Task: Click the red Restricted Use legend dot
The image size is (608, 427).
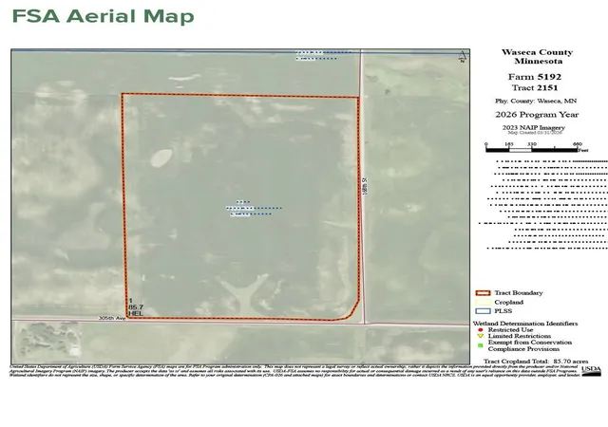Action: pos(481,330)
